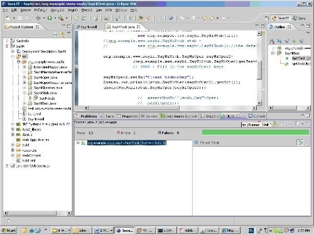The width and height of the screenshot is (314, 235).
Task: Click Collapse All in Project Explorer
Action: pos(55,34)
